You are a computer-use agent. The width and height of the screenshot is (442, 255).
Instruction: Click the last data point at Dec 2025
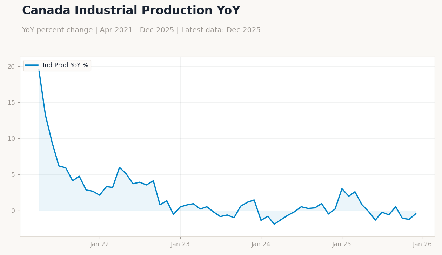pos(416,214)
